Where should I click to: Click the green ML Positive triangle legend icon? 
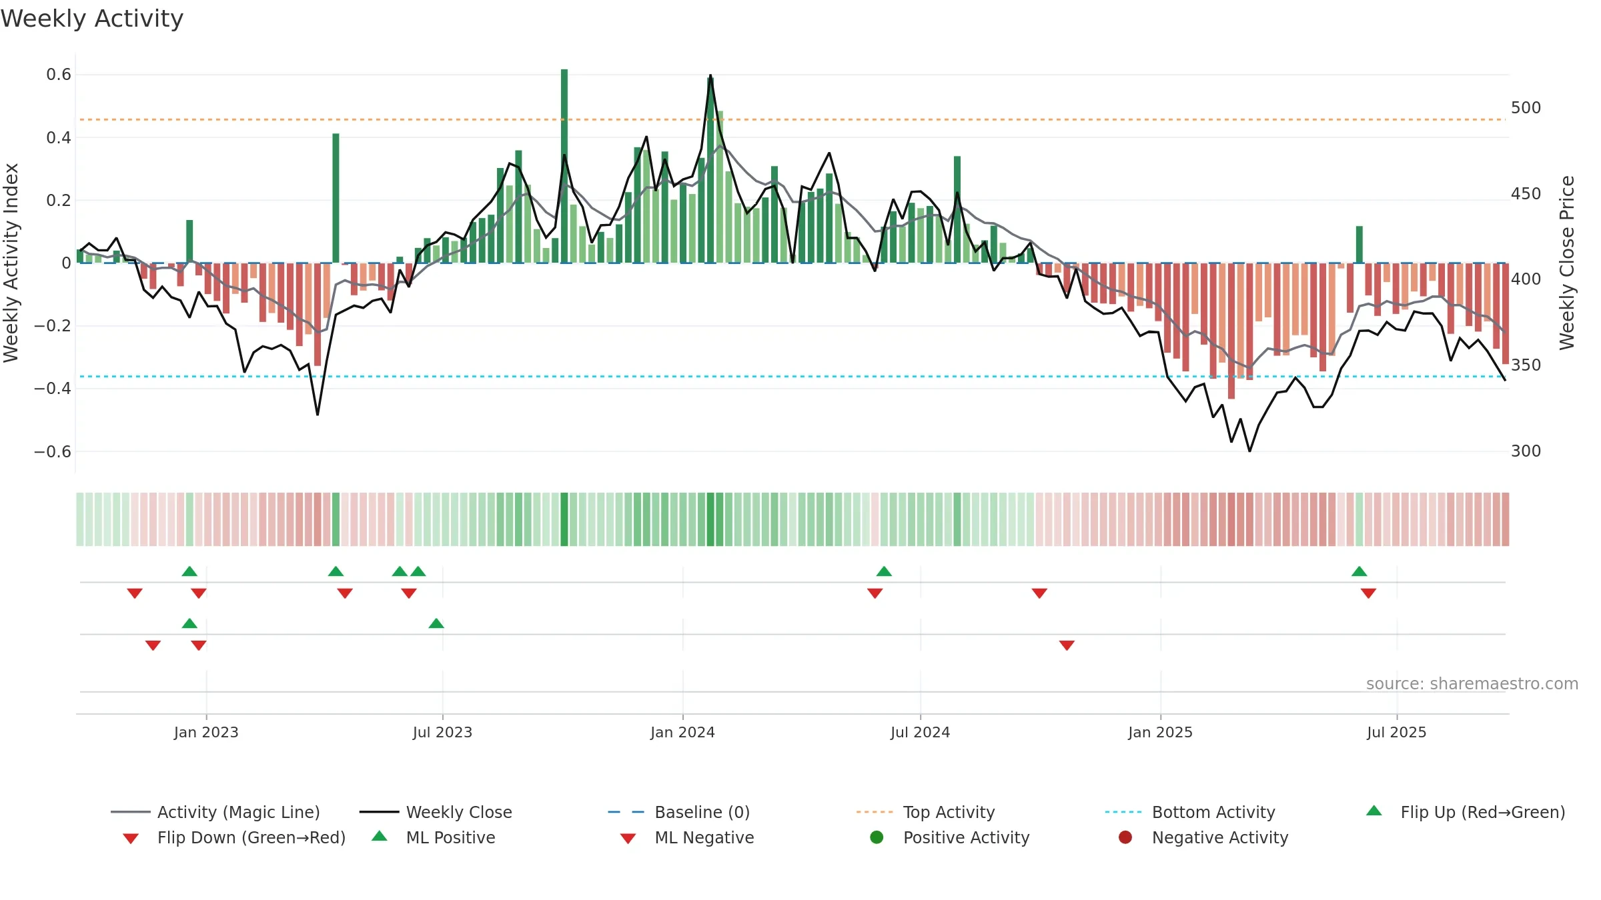pyautogui.click(x=380, y=836)
